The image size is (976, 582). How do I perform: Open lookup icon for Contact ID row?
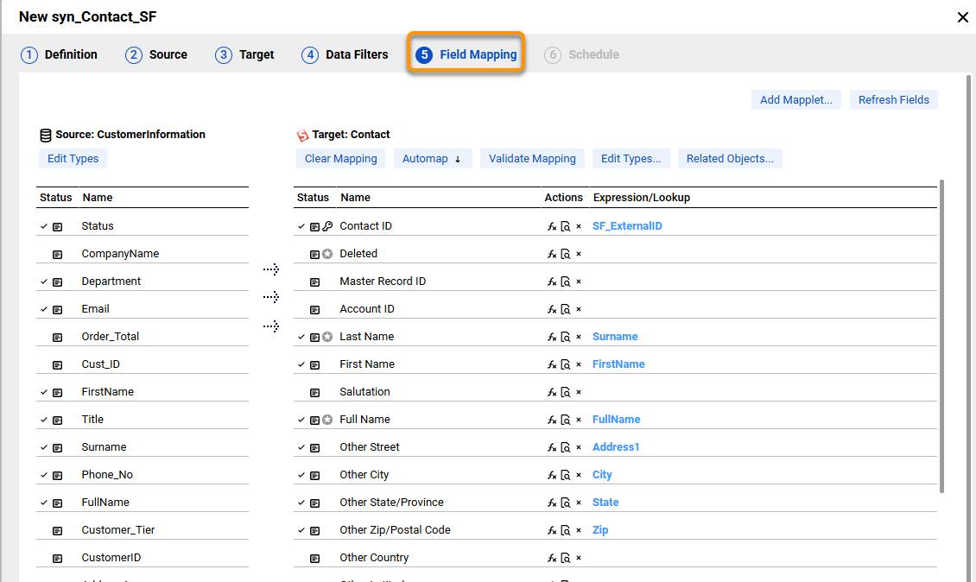[x=565, y=226]
